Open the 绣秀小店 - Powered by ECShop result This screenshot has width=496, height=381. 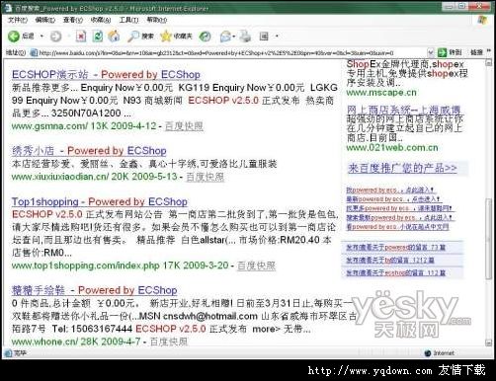point(89,151)
